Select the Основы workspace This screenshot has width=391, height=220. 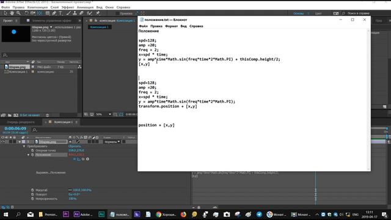pos(299,13)
